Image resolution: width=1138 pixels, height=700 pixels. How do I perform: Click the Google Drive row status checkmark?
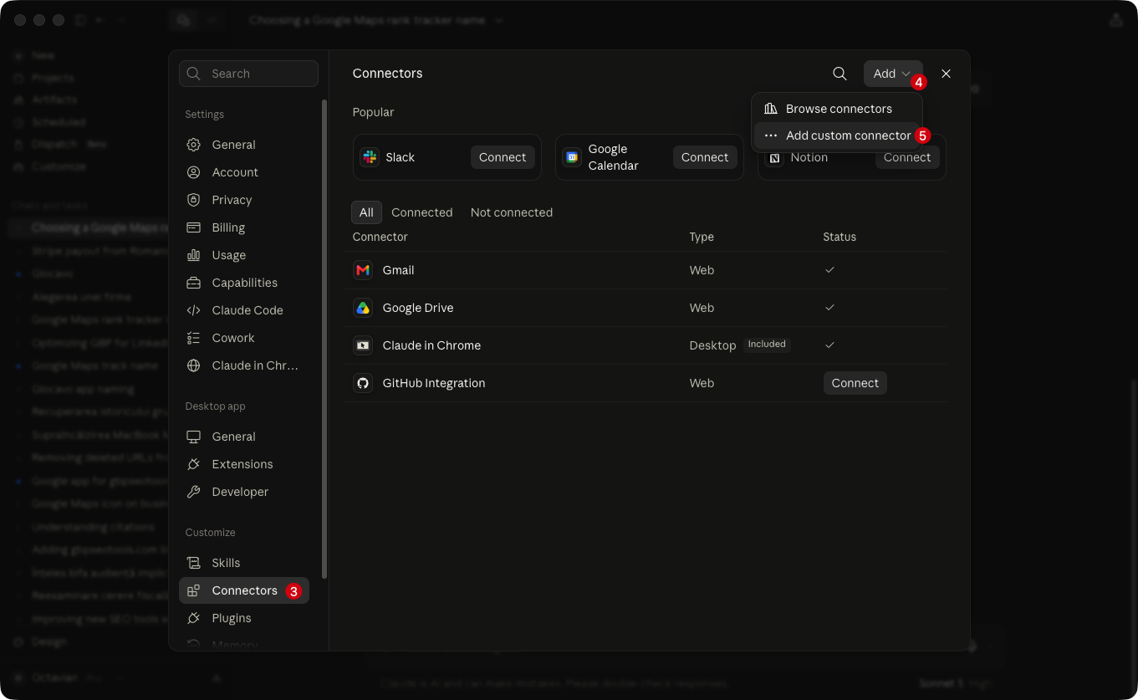[x=829, y=308]
